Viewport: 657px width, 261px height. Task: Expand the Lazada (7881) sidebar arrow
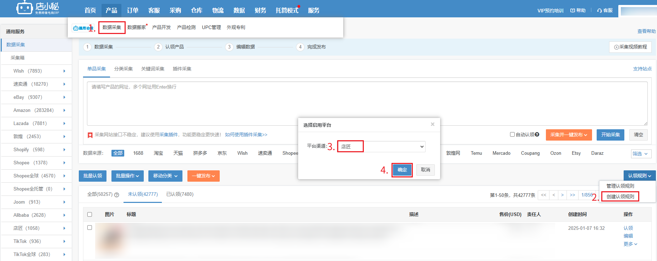[64, 124]
